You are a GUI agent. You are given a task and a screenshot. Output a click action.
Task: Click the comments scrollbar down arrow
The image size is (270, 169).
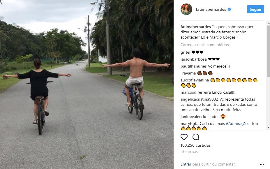[269, 128]
